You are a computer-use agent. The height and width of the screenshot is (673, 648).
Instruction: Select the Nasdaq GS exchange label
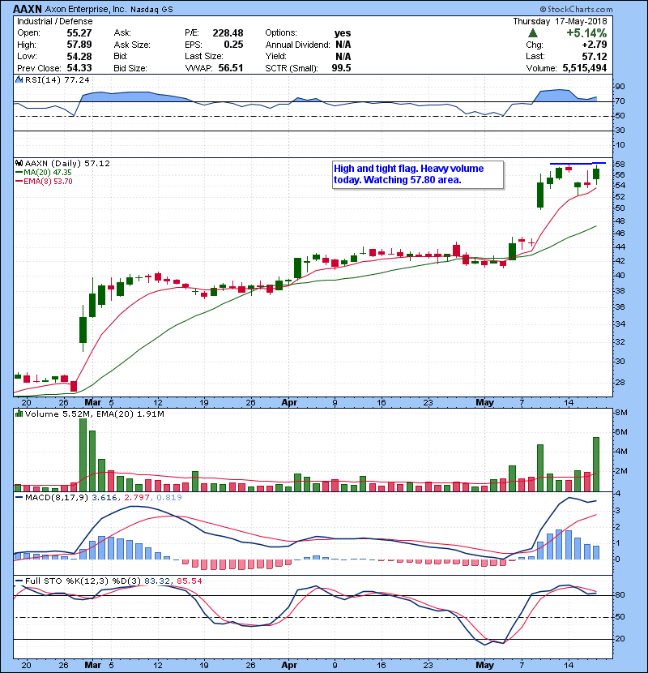[x=151, y=10]
